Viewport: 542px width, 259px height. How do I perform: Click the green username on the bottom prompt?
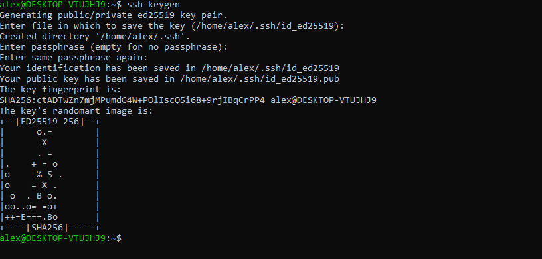(x=52, y=238)
